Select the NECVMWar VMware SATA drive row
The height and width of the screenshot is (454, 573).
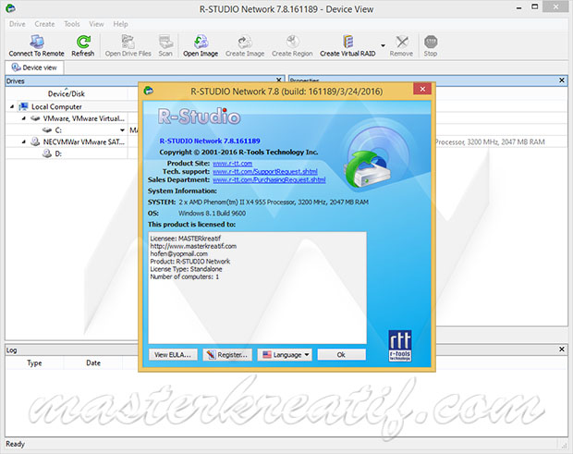click(84, 141)
